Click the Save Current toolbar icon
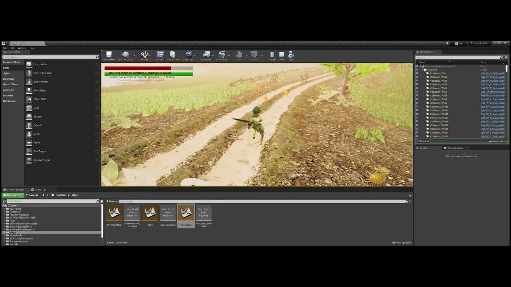 (109, 56)
